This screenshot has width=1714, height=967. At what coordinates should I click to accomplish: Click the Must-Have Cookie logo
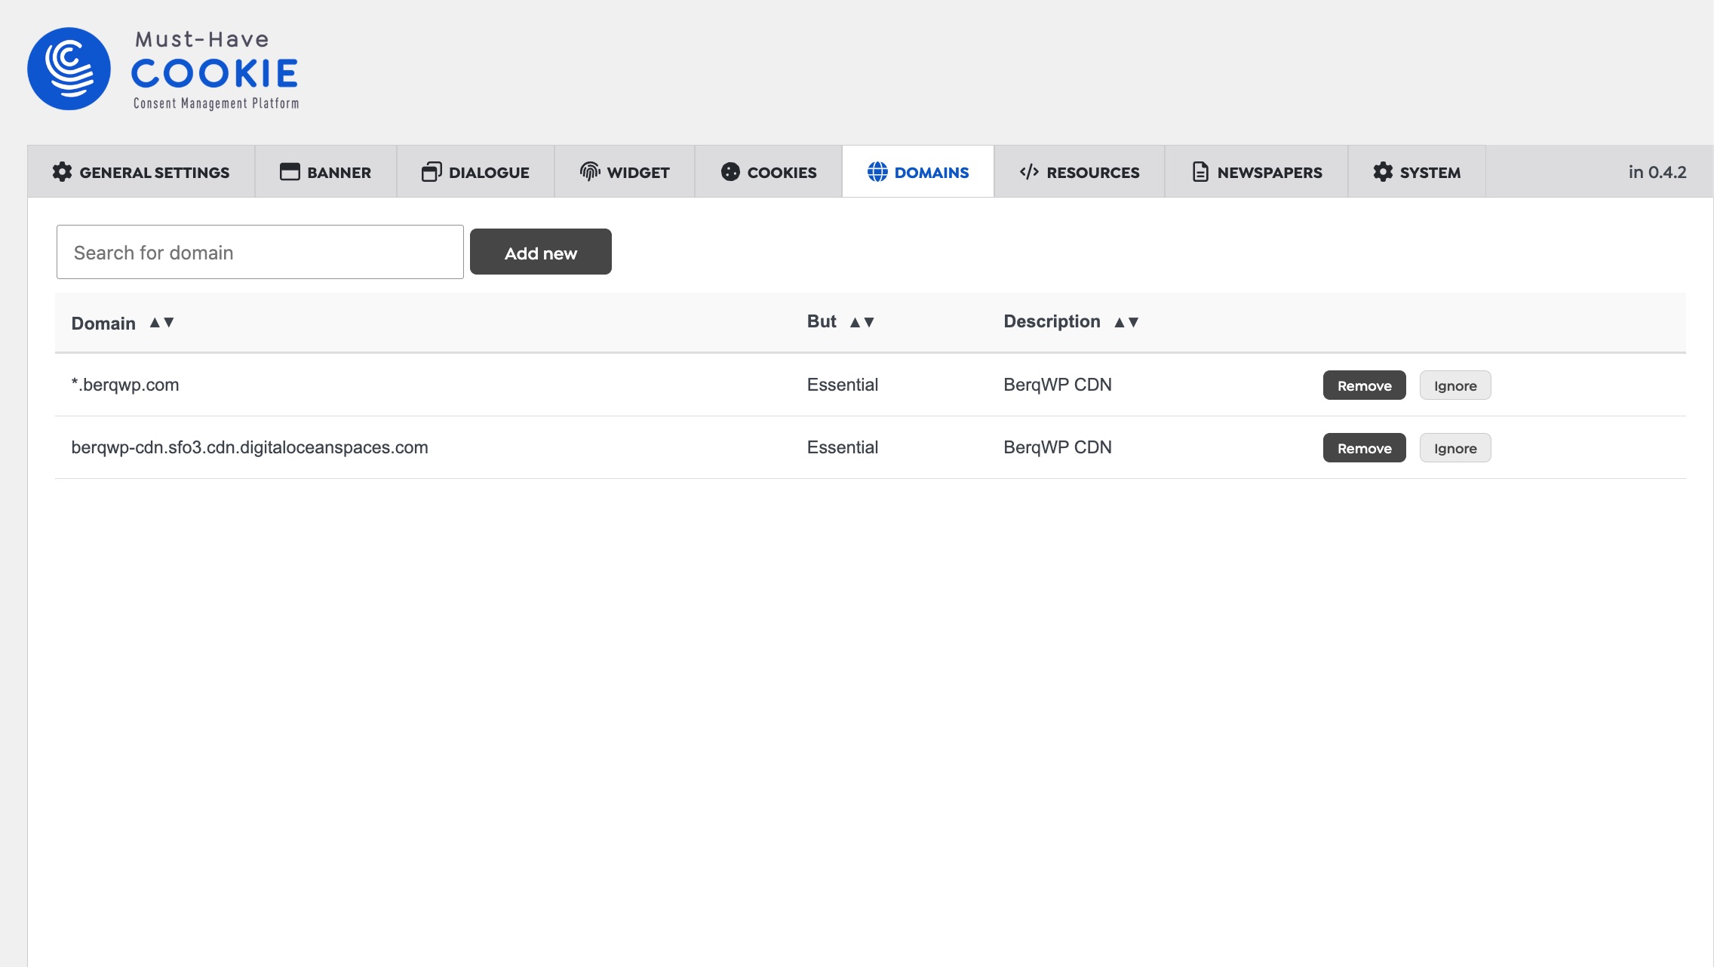coord(163,69)
